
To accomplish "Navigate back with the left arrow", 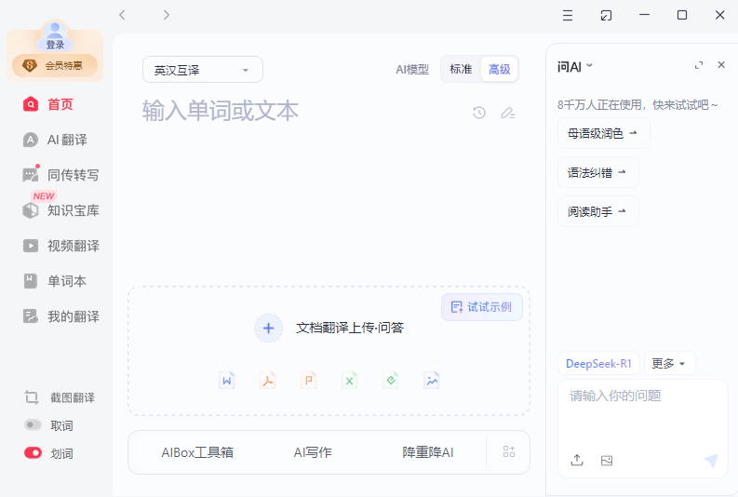I will click(122, 15).
